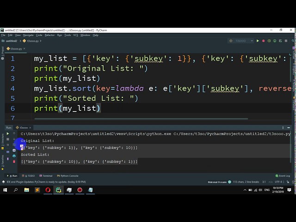The height and width of the screenshot is (222, 296).
Task: Open the Help menu
Action: (x=96, y=35)
